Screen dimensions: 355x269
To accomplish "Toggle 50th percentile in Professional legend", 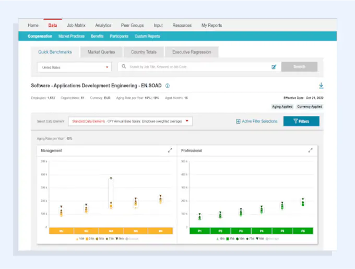I will (x=241, y=239).
